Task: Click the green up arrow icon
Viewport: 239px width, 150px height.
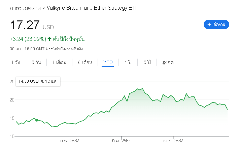Action: tap(49, 39)
